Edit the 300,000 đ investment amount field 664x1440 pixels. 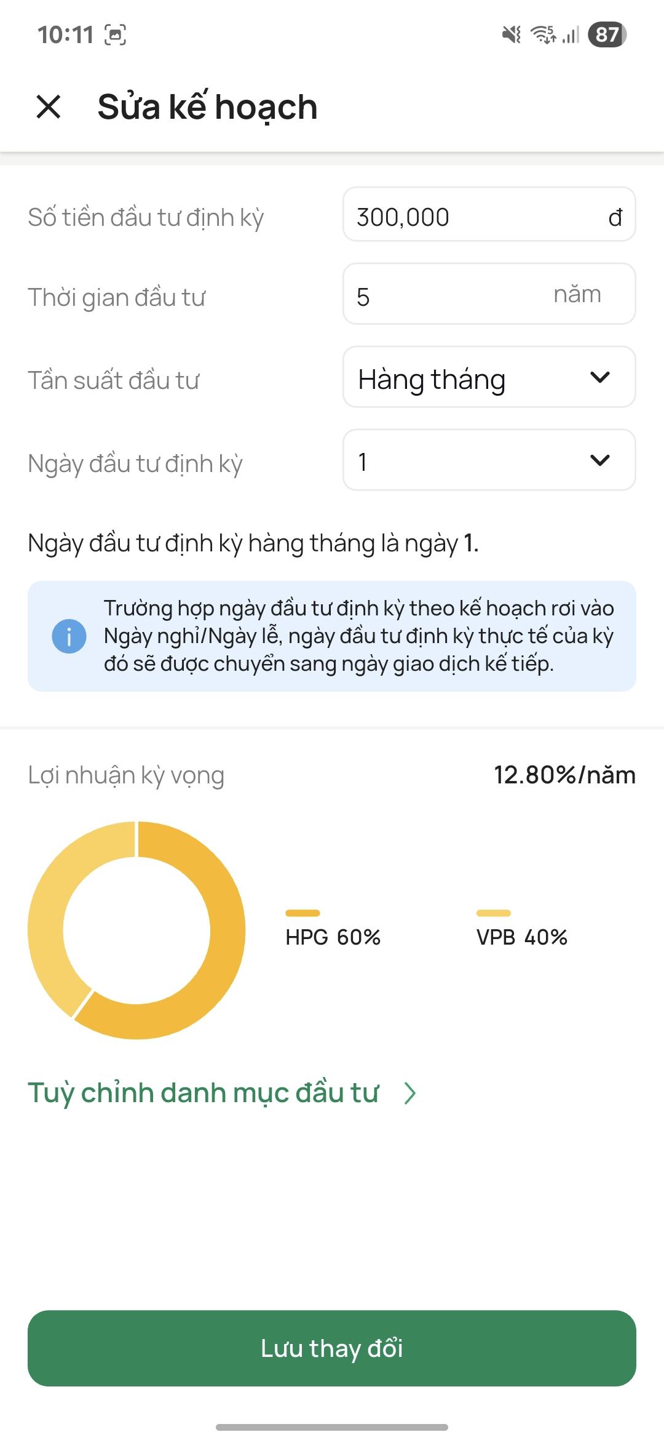tap(489, 216)
